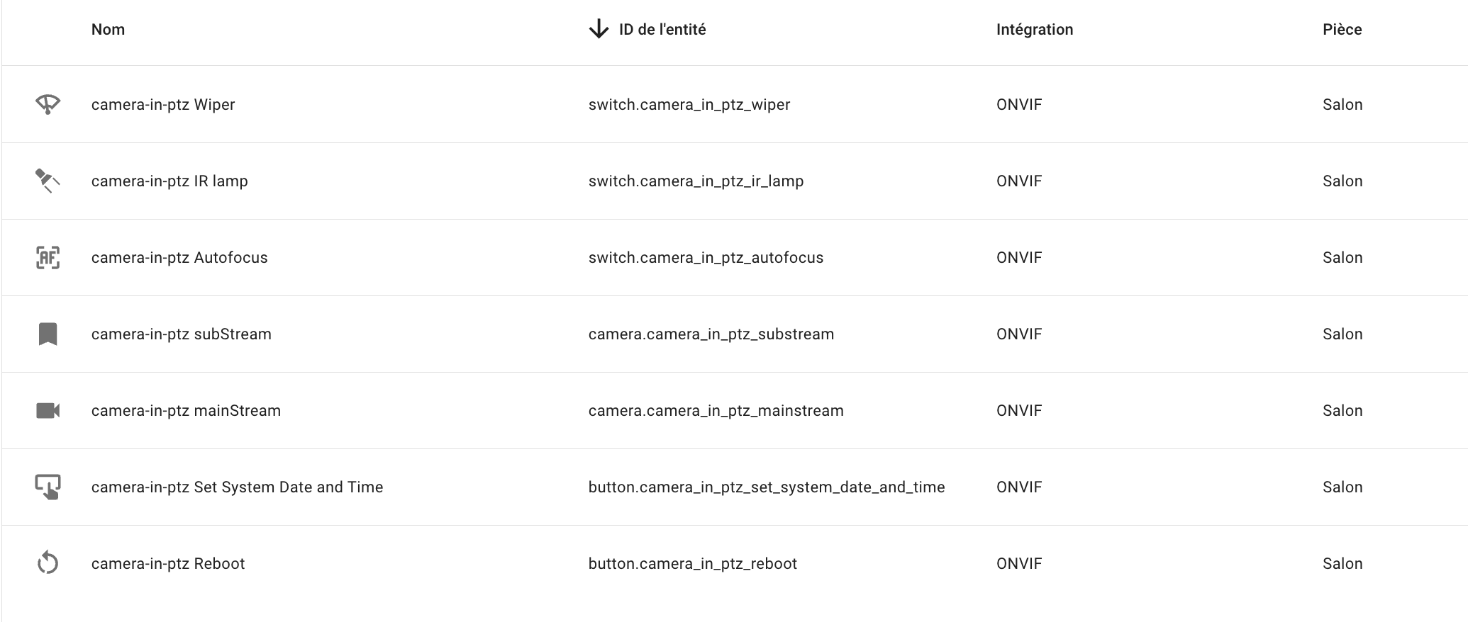1468x622 pixels.
Task: Open button.camera_in_ptz_set_system_date_and_time entity
Action: (x=767, y=487)
